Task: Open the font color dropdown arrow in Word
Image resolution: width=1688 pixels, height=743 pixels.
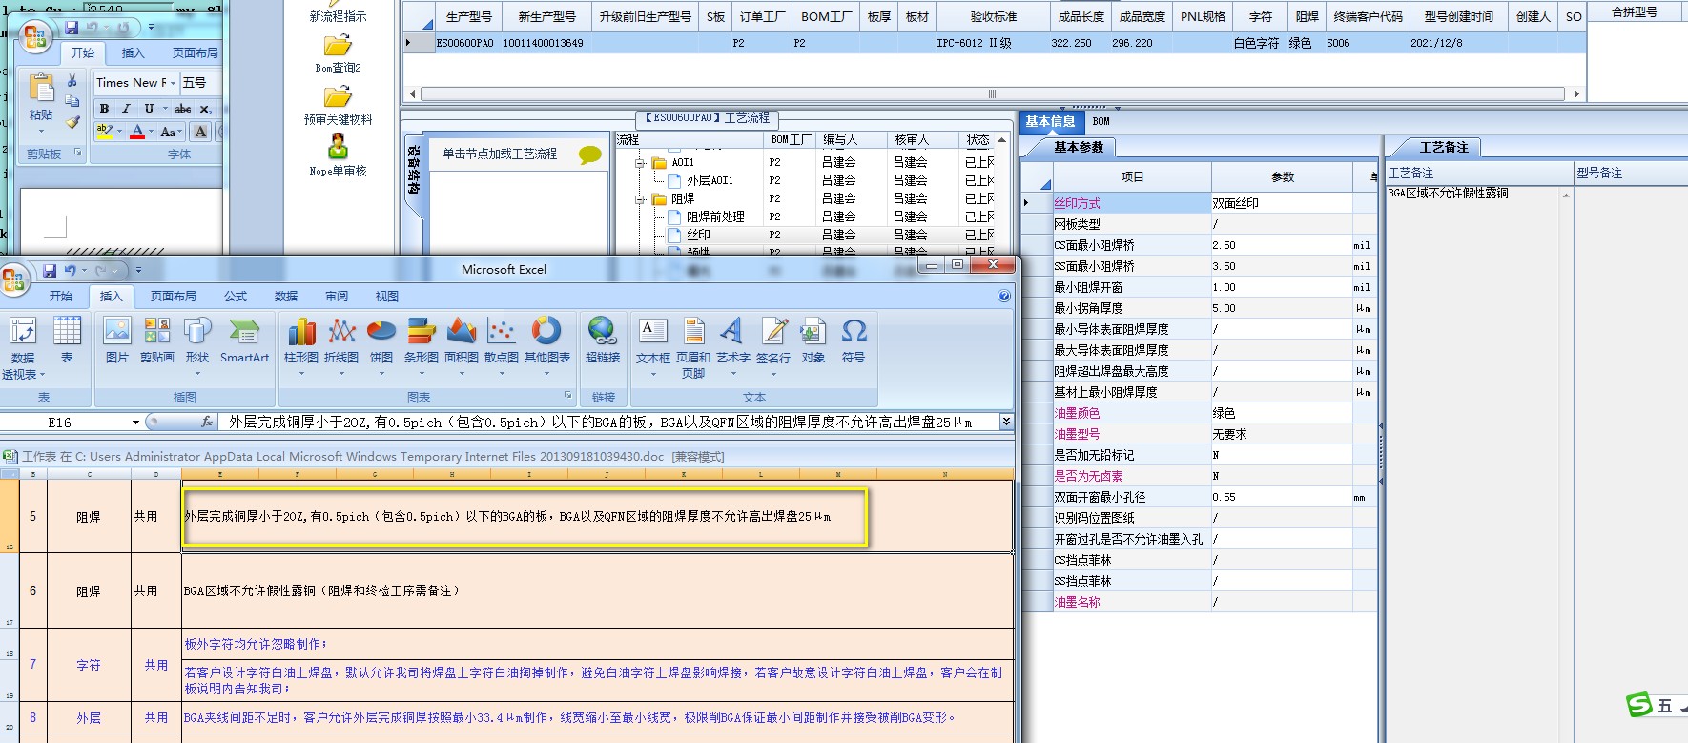Action: [152, 132]
